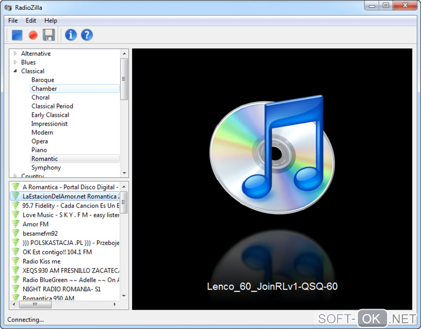
Task: Select the Impressionist subgenre
Action: [x=50, y=124]
